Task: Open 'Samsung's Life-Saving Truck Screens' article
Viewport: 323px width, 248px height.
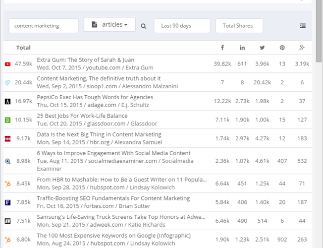Action: [x=121, y=217]
